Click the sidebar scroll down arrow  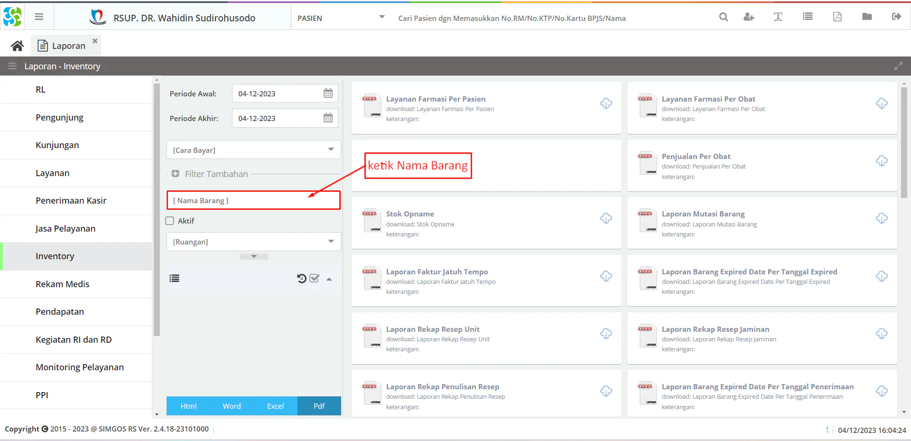(157, 414)
